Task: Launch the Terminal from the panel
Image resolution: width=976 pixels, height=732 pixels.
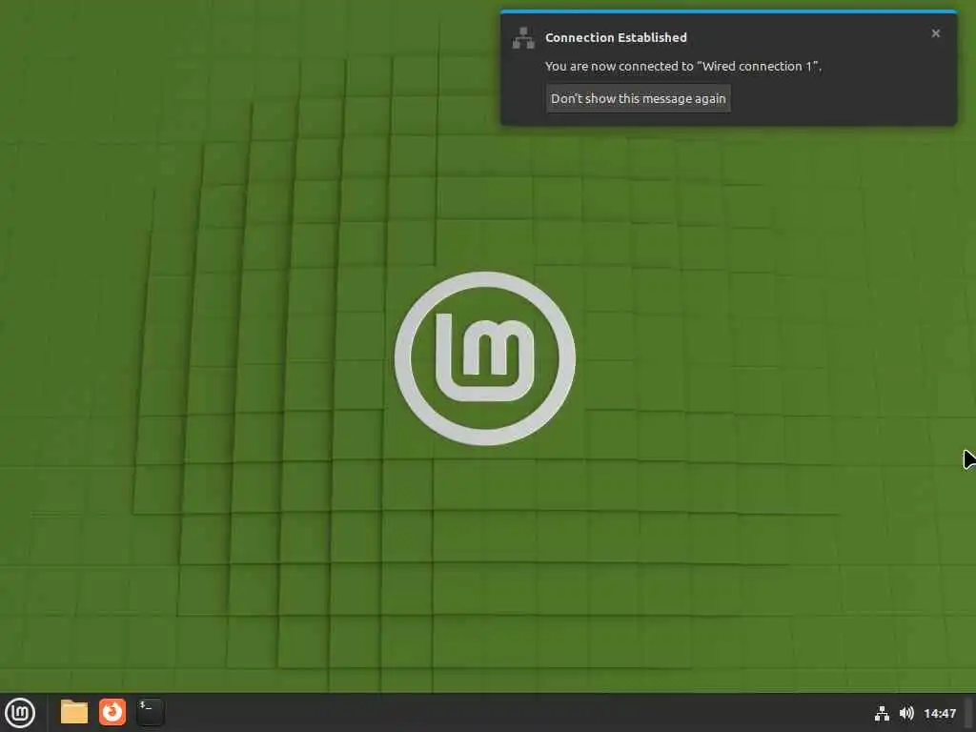Action: tap(151, 712)
